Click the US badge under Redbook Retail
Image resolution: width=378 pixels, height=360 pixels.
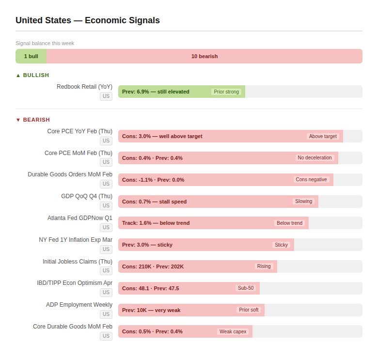coord(106,96)
